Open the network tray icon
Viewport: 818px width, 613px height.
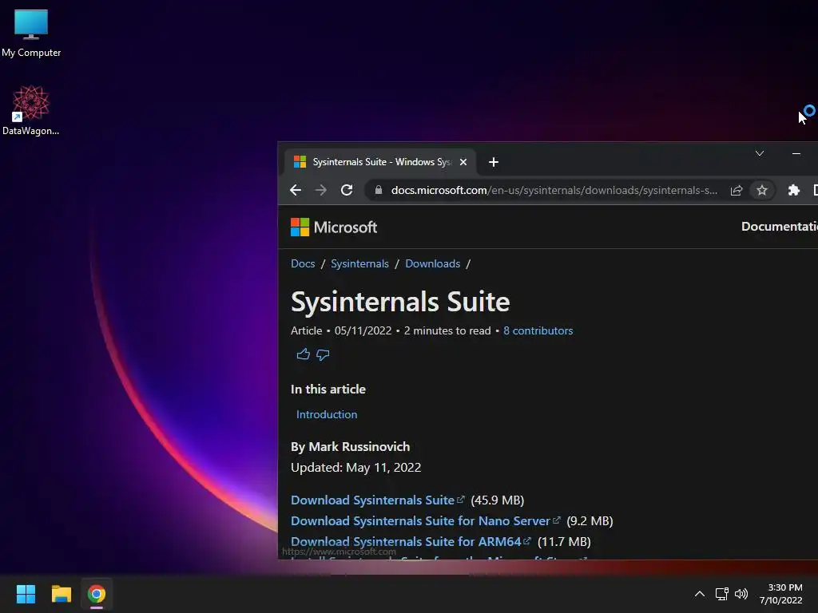coord(722,594)
